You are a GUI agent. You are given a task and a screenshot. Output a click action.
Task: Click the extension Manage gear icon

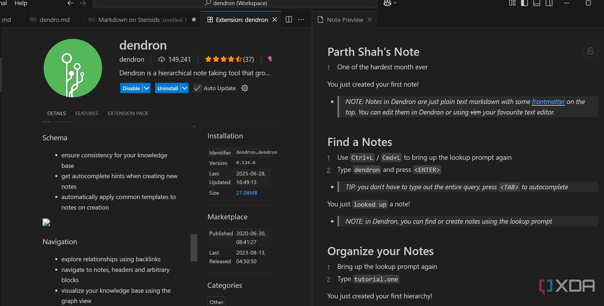click(245, 88)
